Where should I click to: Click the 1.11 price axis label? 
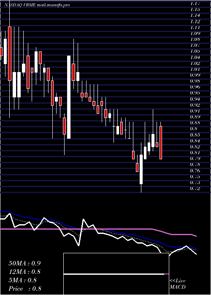[195, 27]
